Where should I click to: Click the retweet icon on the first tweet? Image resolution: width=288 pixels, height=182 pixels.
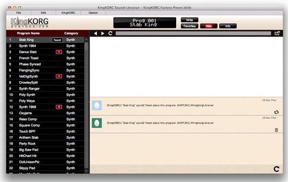pos(276,112)
